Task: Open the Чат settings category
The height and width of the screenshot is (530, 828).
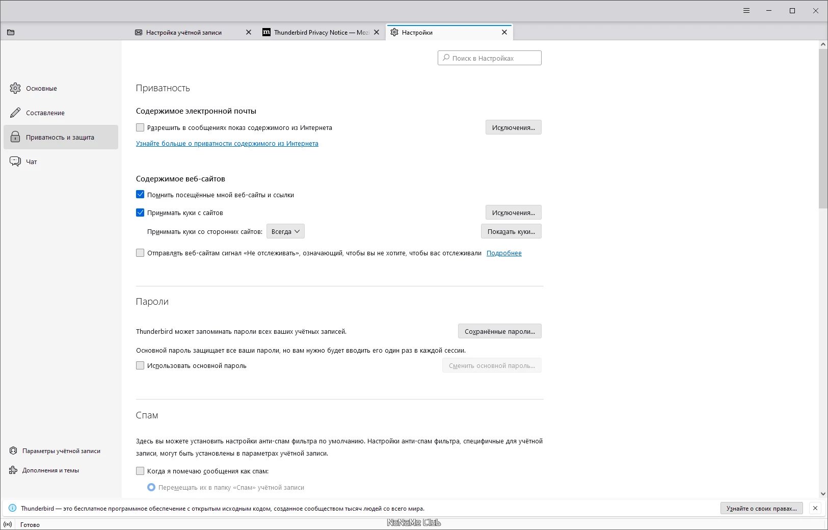Action: click(x=61, y=162)
